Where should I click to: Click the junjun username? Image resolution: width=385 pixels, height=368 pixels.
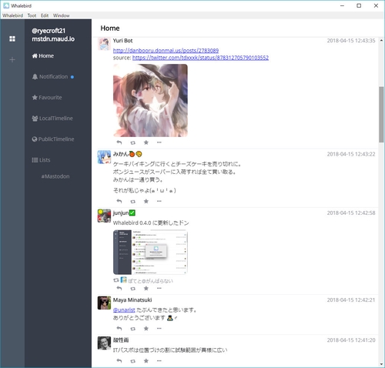[121, 212]
